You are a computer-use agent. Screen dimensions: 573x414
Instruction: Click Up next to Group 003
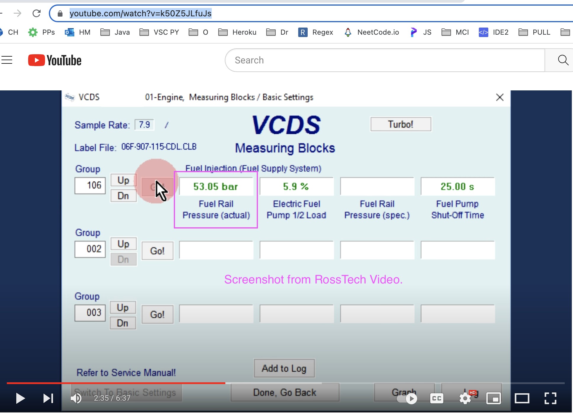(123, 307)
